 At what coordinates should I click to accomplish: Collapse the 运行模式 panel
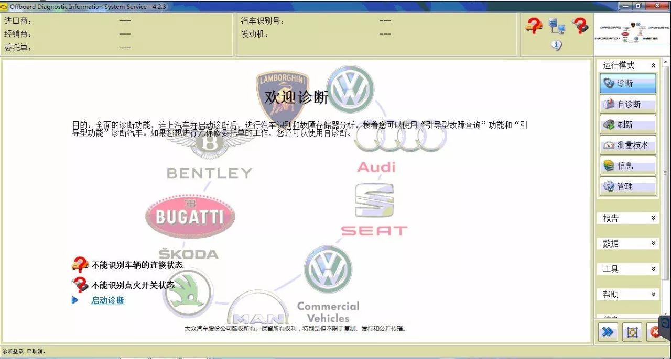653,65
